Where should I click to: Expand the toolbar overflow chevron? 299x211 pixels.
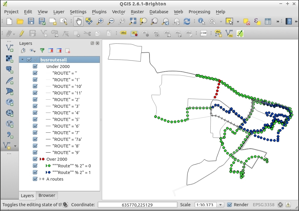click(278, 21)
